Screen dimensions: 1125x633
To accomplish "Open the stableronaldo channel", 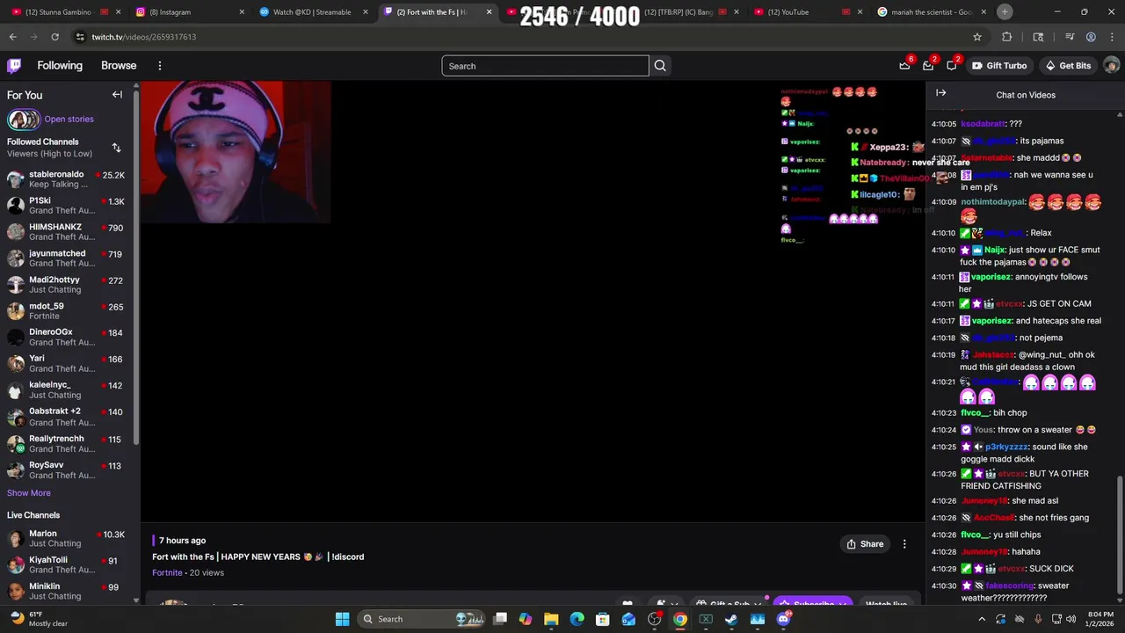I will point(68,179).
